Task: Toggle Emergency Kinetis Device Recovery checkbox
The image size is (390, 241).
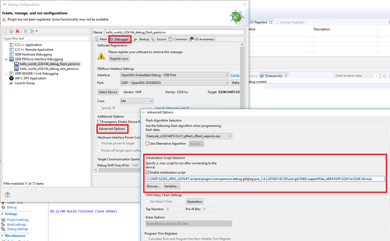Action: click(99, 122)
